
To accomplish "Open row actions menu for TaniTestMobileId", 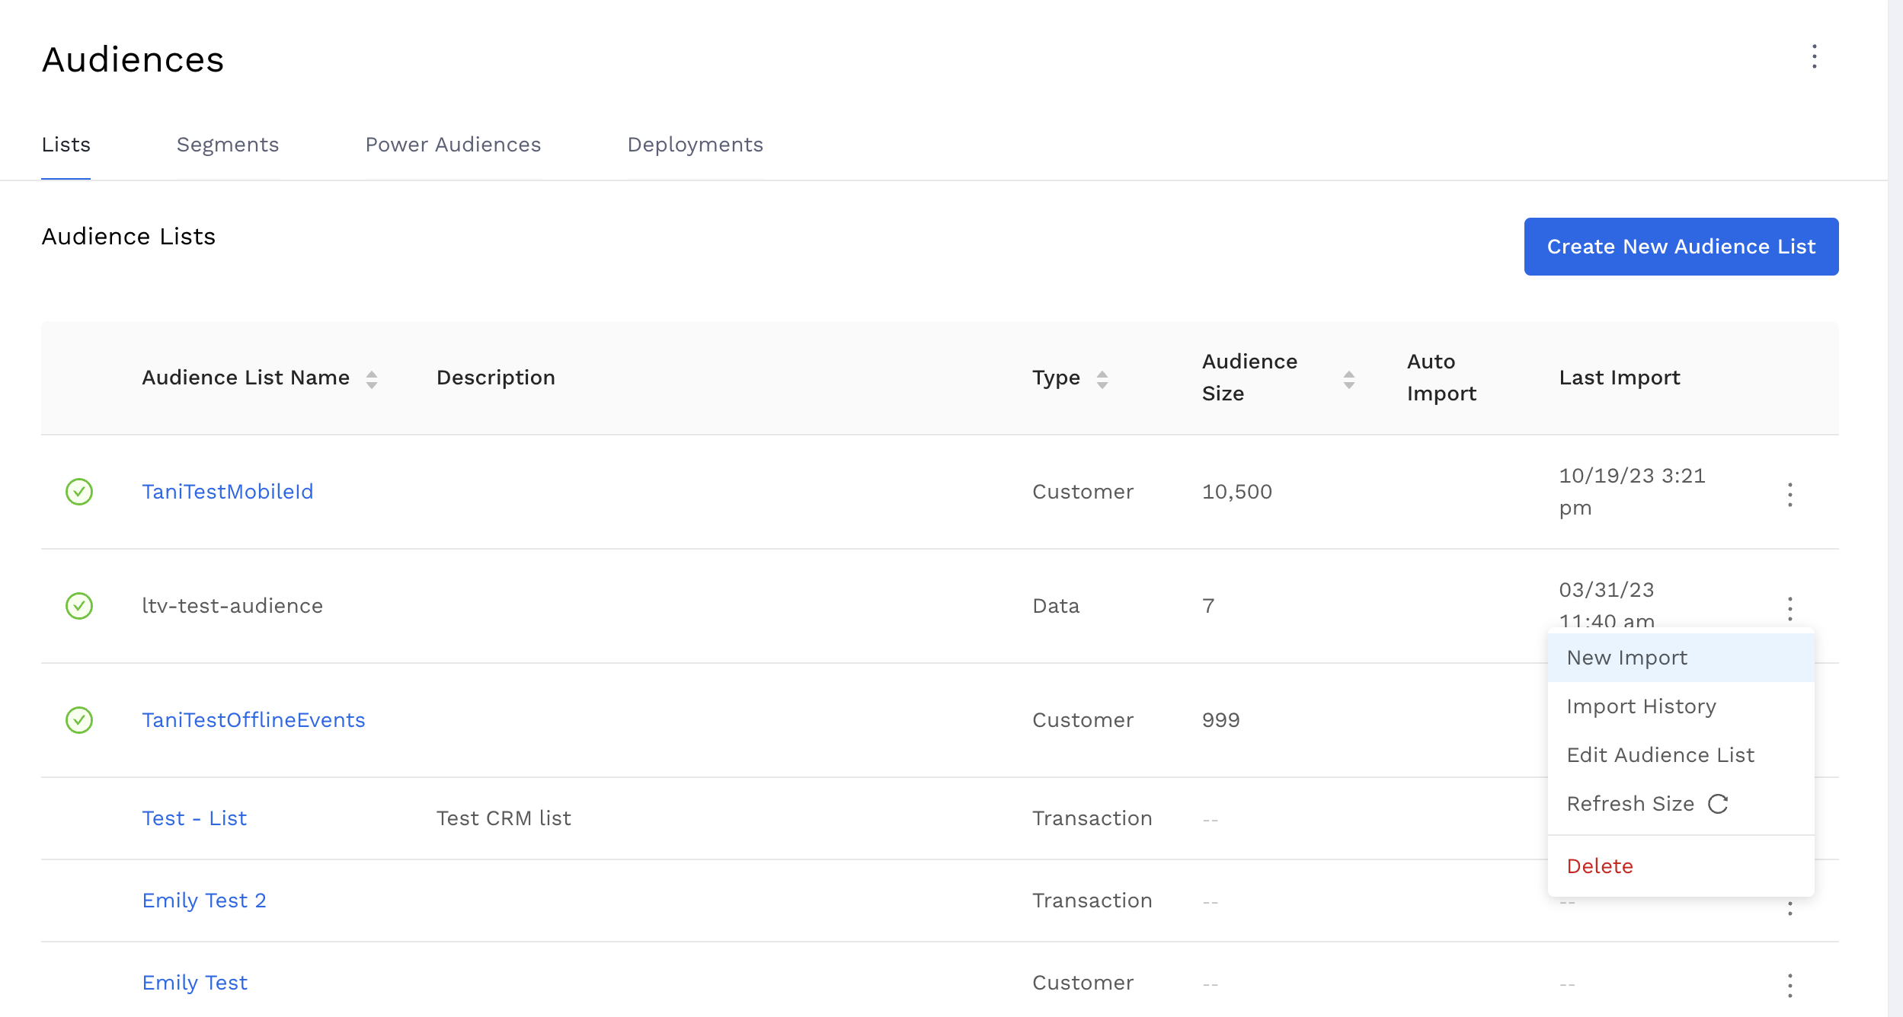I will pos(1789,495).
